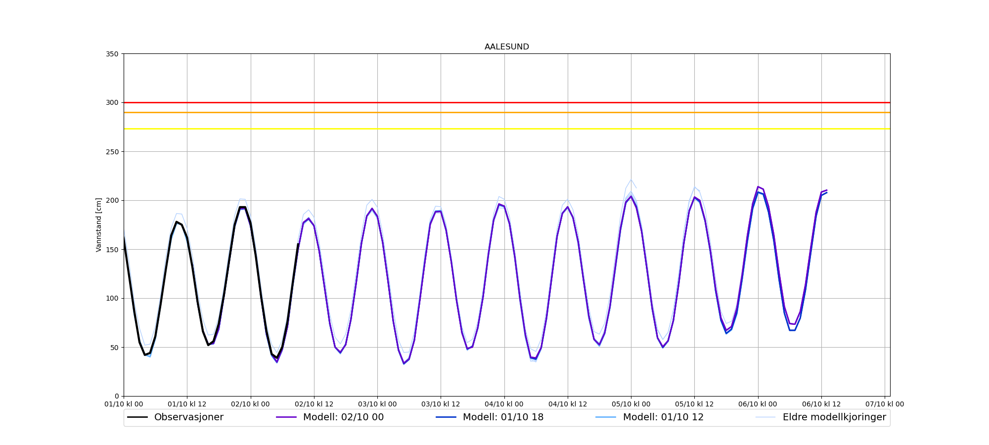Click the Vannstand [cm] axis label
Image resolution: width=989 pixels, height=445 pixels.
[99, 225]
